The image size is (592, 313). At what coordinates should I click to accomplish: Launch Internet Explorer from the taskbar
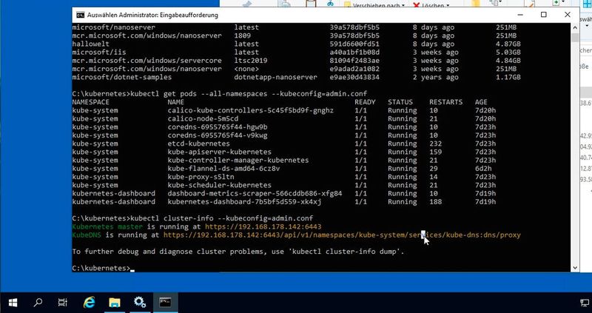(89, 303)
